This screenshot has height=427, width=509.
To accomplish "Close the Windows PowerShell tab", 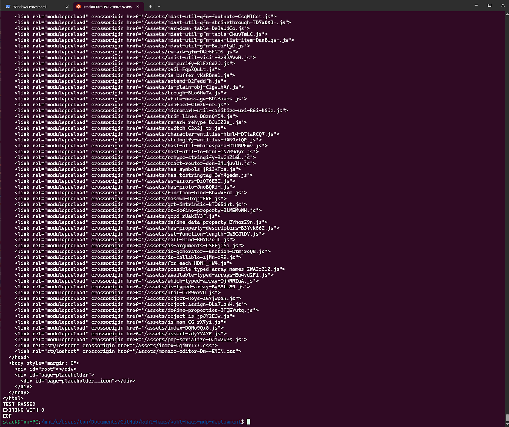I will [x=67, y=7].
